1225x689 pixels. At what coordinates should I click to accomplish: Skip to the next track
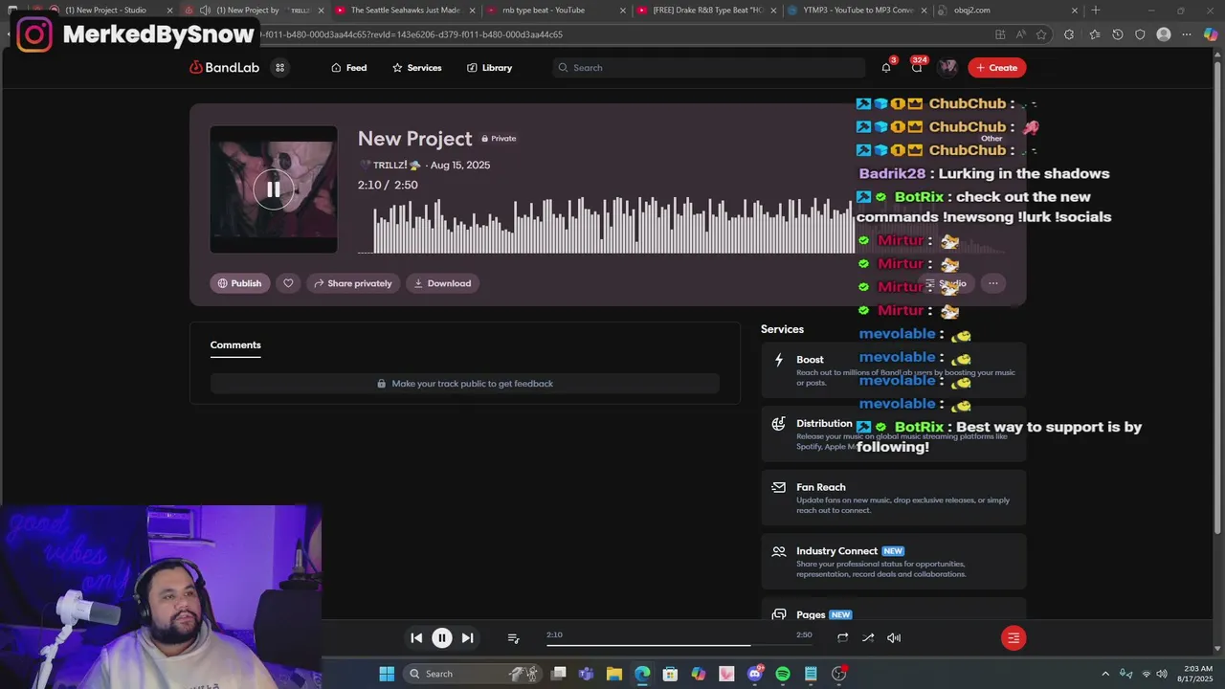467,637
